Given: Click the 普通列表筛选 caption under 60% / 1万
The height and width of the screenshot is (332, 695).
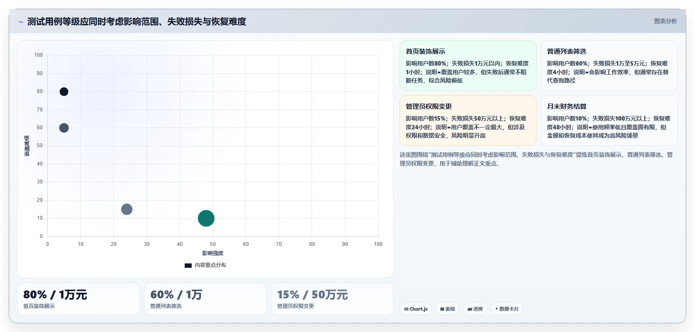Looking at the screenshot, I should tap(166, 306).
